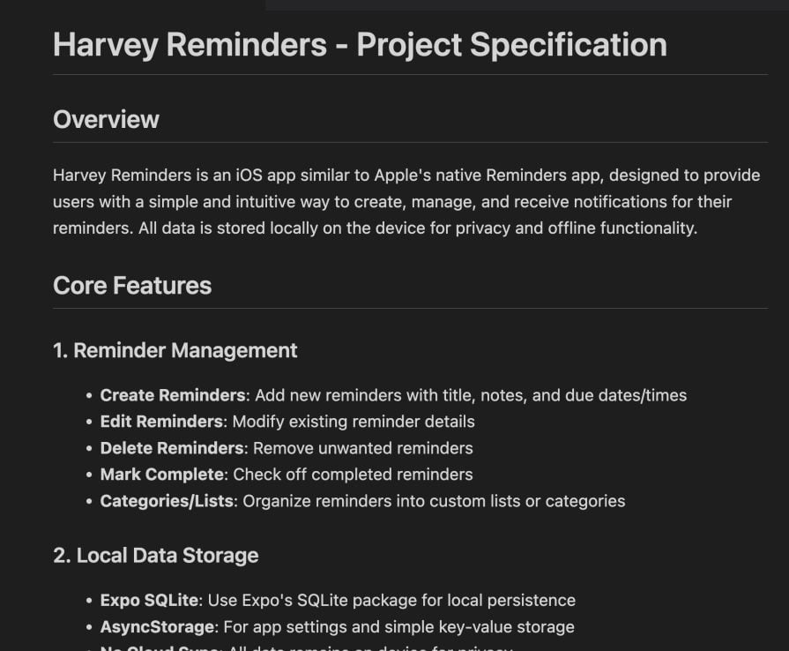Screen dimensions: 789x651
Task: Click the bold Expo SQLite term
Action: (x=151, y=601)
